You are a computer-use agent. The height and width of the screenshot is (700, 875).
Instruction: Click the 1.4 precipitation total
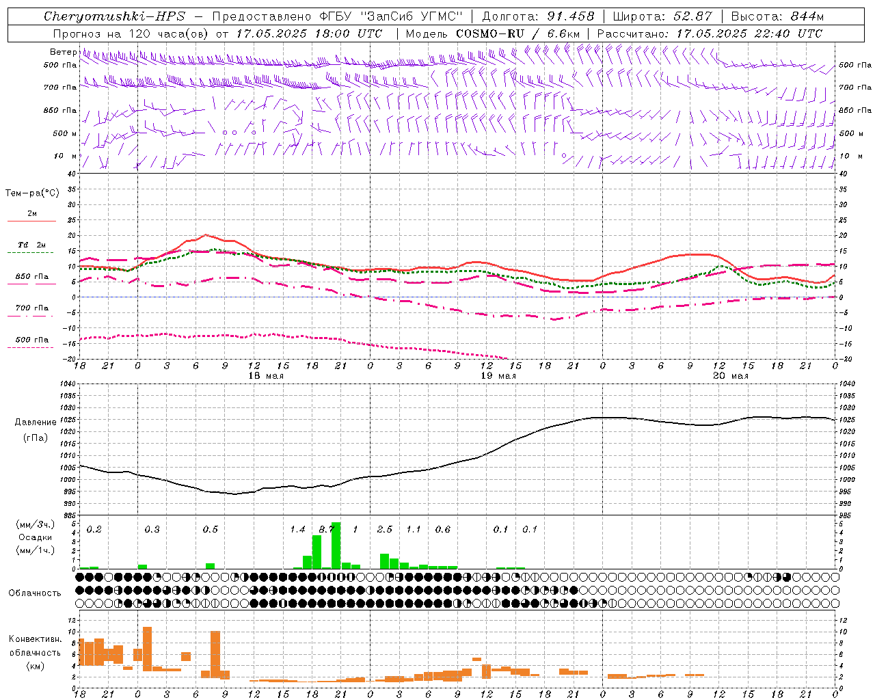[x=298, y=530]
